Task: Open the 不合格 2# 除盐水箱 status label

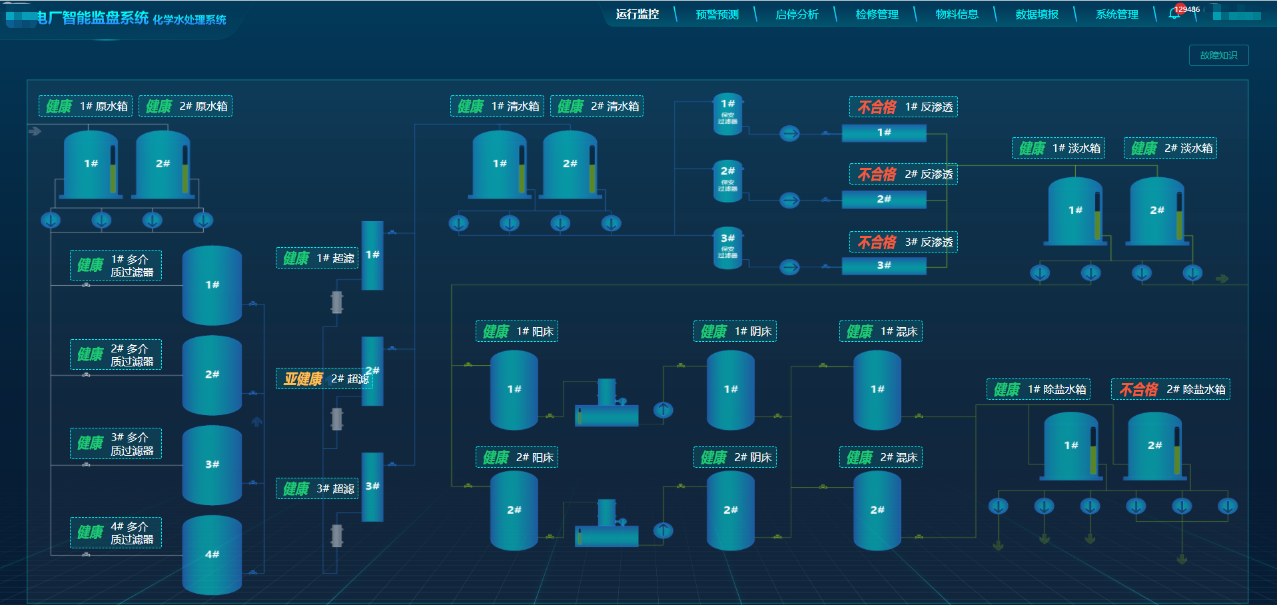Action: coord(1170,389)
